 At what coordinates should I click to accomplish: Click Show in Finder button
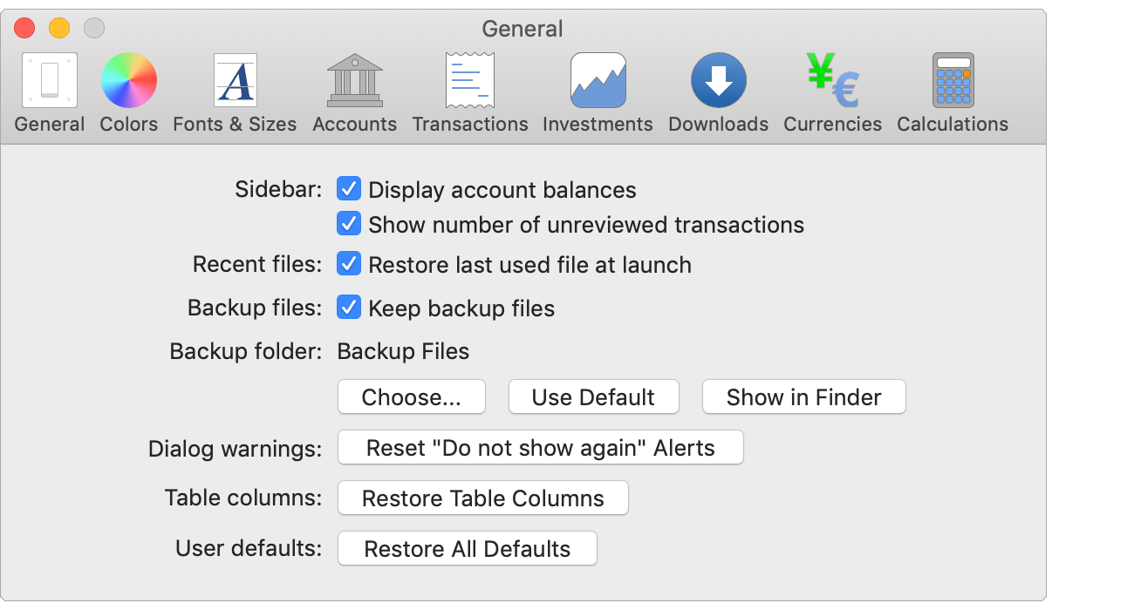click(803, 397)
